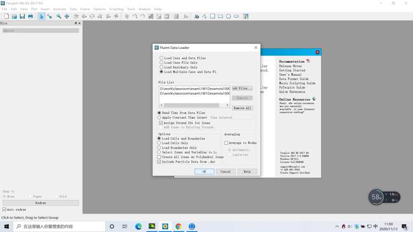Open the Data menu
Viewport: 413px width, 232px height.
pos(73,9)
